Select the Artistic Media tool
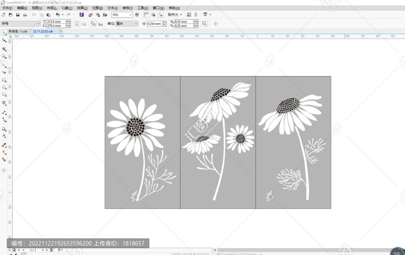 (4, 73)
